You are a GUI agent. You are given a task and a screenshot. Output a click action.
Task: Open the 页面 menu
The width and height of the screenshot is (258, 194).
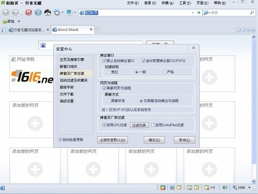[202, 3]
